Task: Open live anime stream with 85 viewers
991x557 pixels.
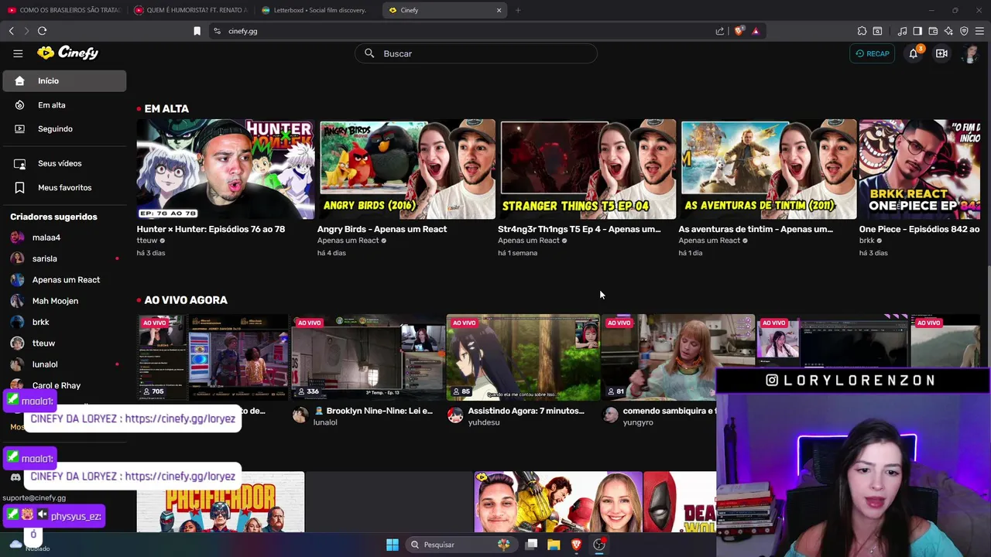Action: (523, 357)
